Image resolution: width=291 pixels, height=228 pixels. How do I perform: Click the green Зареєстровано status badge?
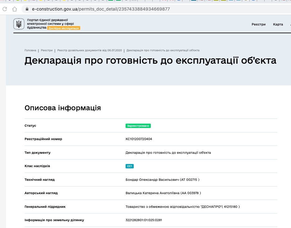click(138, 126)
